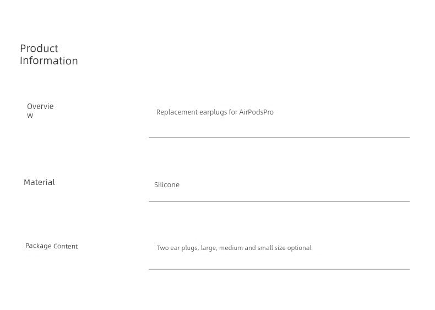Click the divider line below the package content text
Screen dimensions: 435x310
click(279, 269)
